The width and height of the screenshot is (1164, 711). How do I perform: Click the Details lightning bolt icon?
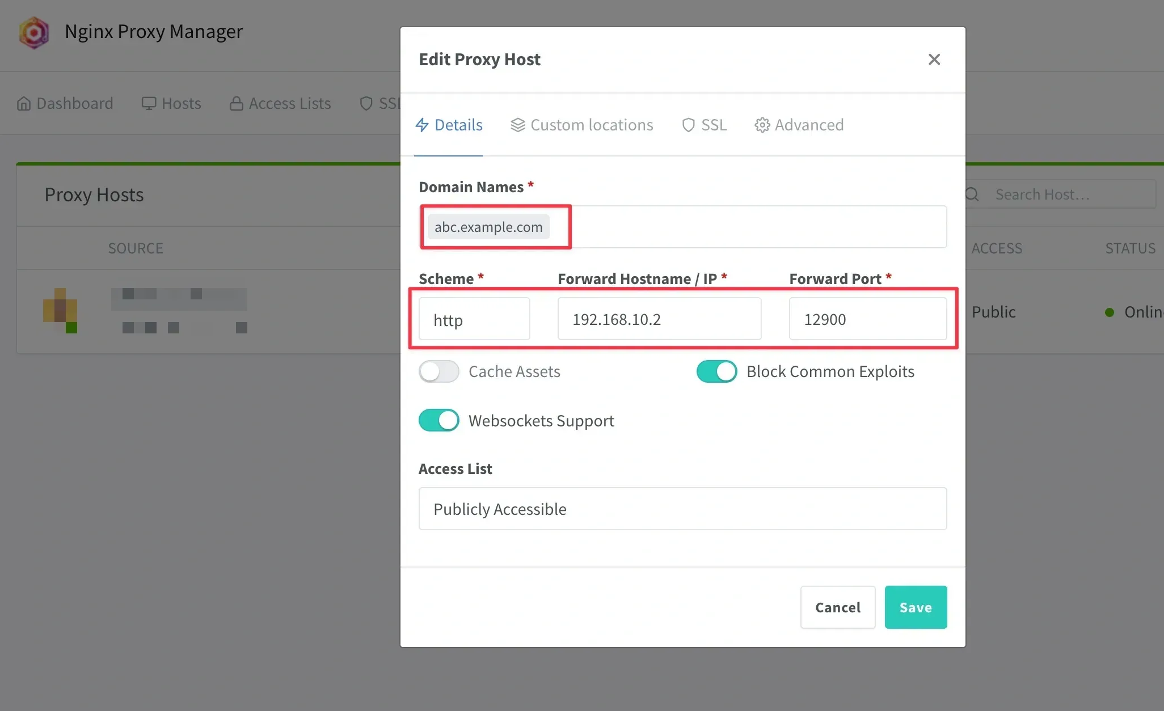[422, 125]
